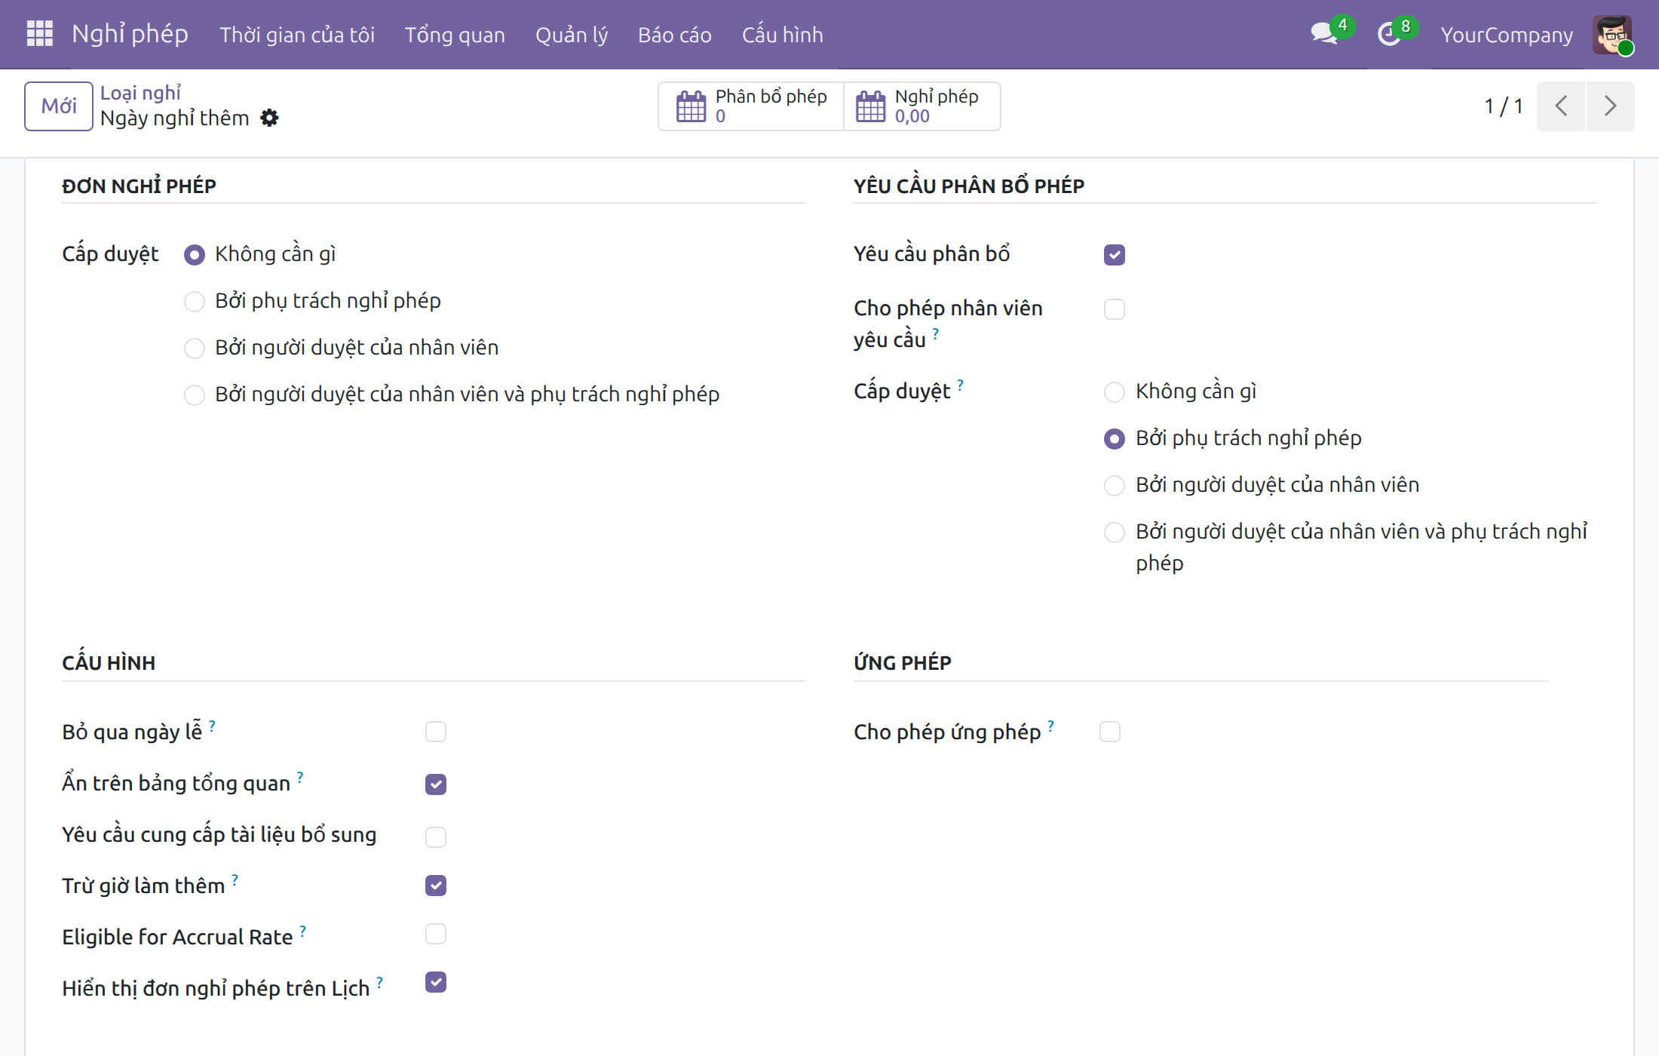
Task: Show help tooltip for Bỏ qua ngày lễ
Action: pyautogui.click(x=212, y=726)
